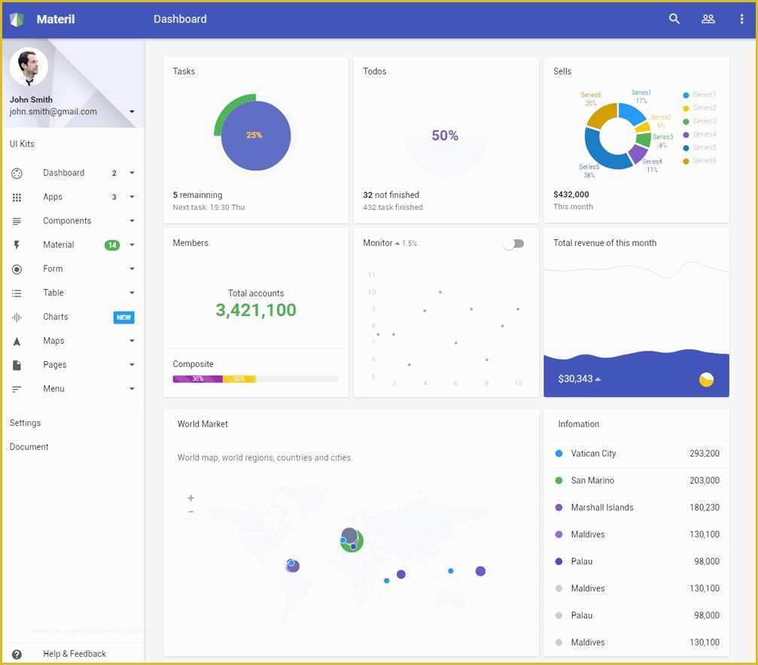
Task: Click the Dashboard sidebar icon
Action: pyautogui.click(x=17, y=174)
